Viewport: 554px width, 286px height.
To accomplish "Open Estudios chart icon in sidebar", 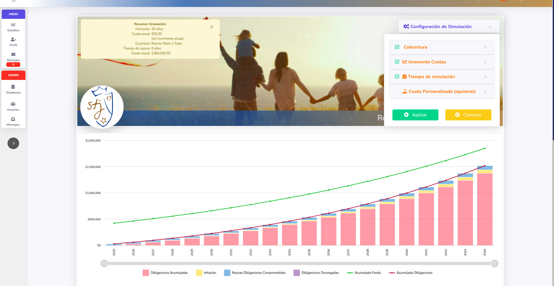I will (x=13, y=25).
